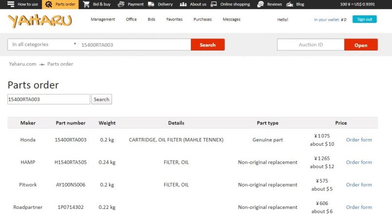Open the Delivery menu item
This screenshot has width=392, height=224.
165,4
